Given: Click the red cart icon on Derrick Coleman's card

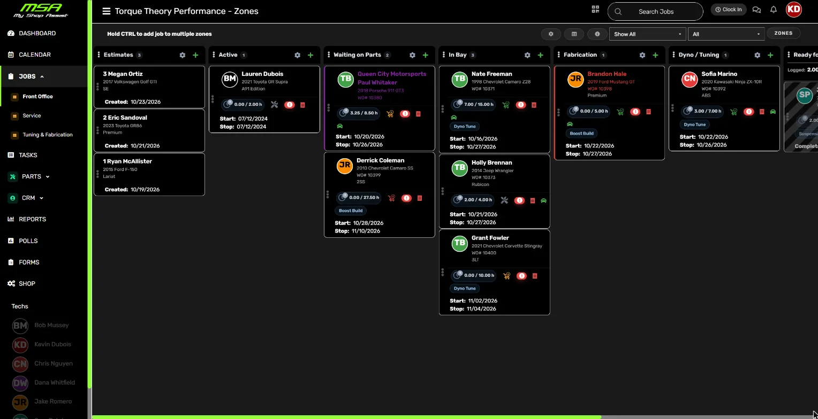Looking at the screenshot, I should [x=391, y=198].
